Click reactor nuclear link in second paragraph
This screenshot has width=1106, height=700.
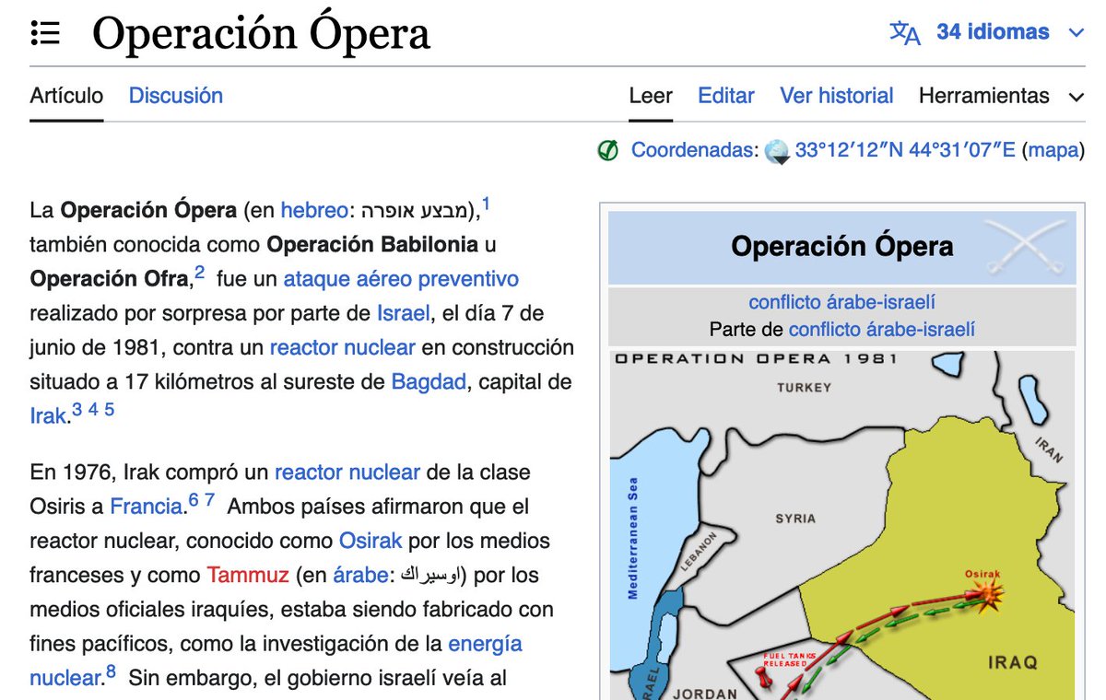tap(347, 472)
